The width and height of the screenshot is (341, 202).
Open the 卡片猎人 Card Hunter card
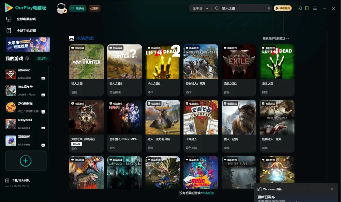click(x=201, y=126)
